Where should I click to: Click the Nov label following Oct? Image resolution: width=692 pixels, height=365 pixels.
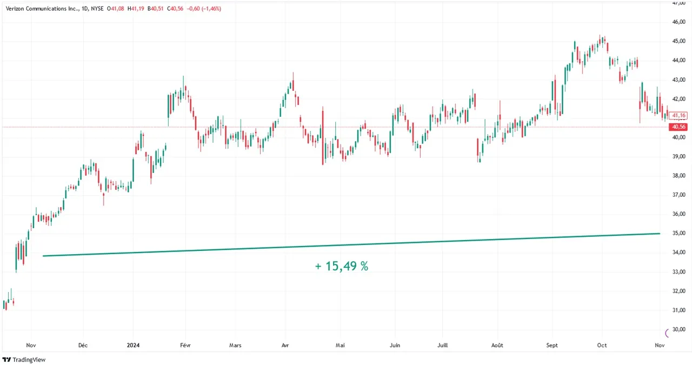point(660,345)
